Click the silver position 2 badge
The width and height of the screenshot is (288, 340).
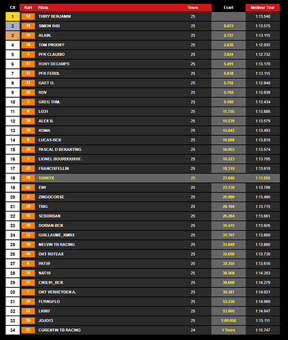coord(12,26)
